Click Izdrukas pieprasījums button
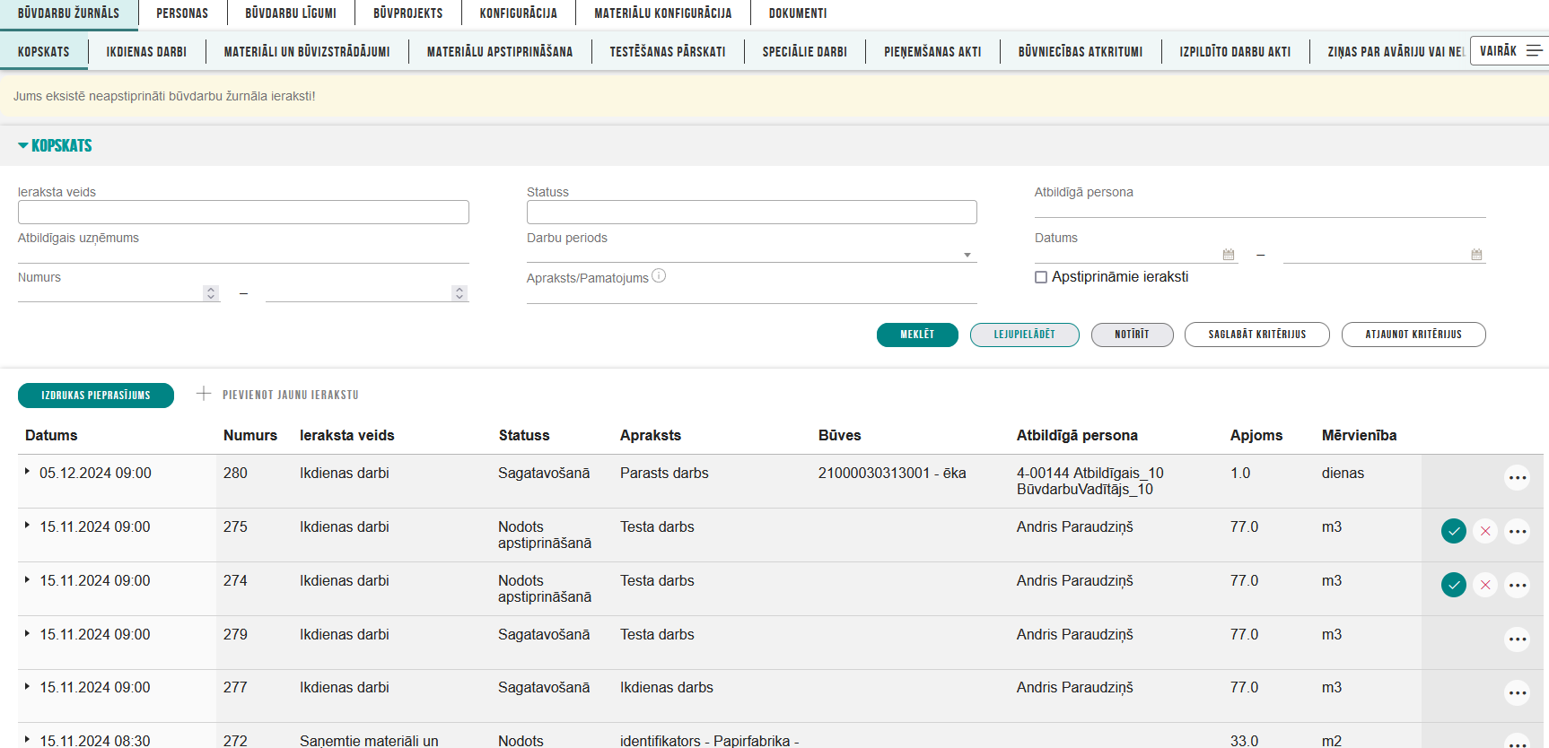The image size is (1549, 748). [96, 395]
